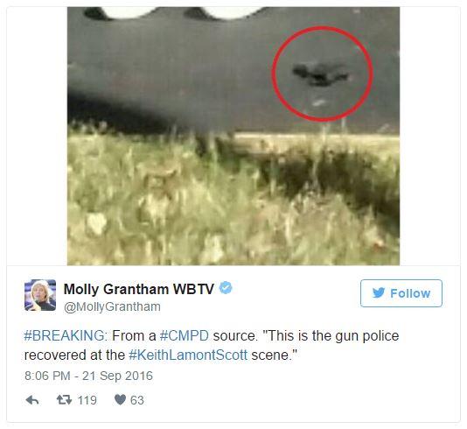Open the #KeithLamontScott hashtag link
This screenshot has width=467, height=429.
click(188, 355)
